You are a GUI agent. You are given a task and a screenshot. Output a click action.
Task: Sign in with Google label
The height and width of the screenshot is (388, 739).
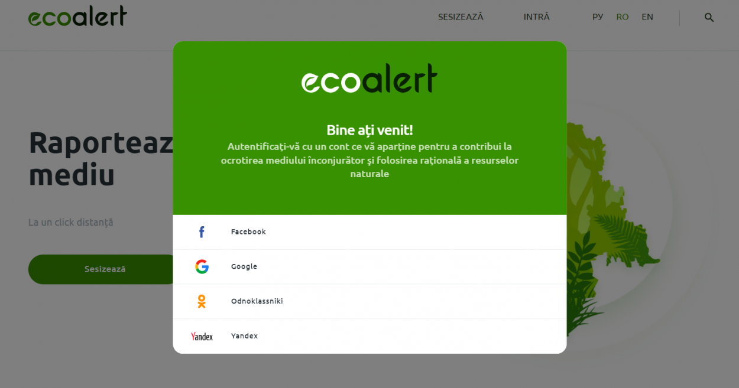pos(244,267)
